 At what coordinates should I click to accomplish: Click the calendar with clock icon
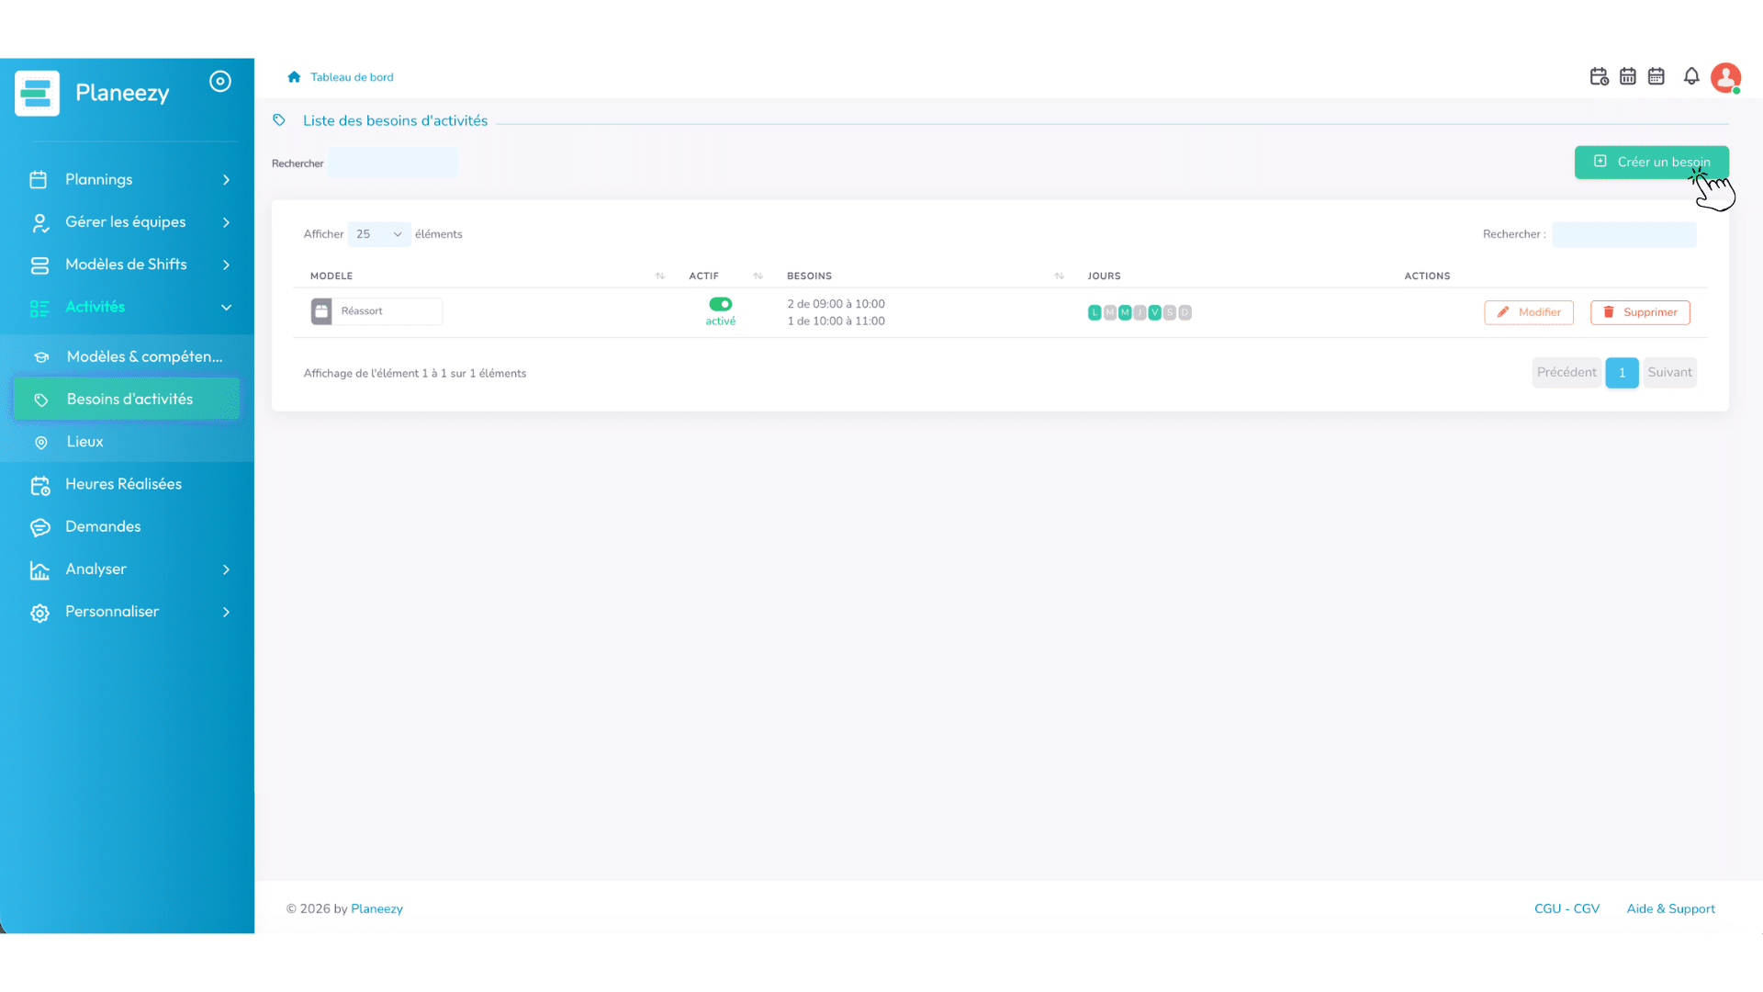coord(1599,77)
